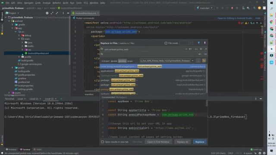Click new line icon in the search field
This screenshot has width=276, height=155.
[191, 49]
